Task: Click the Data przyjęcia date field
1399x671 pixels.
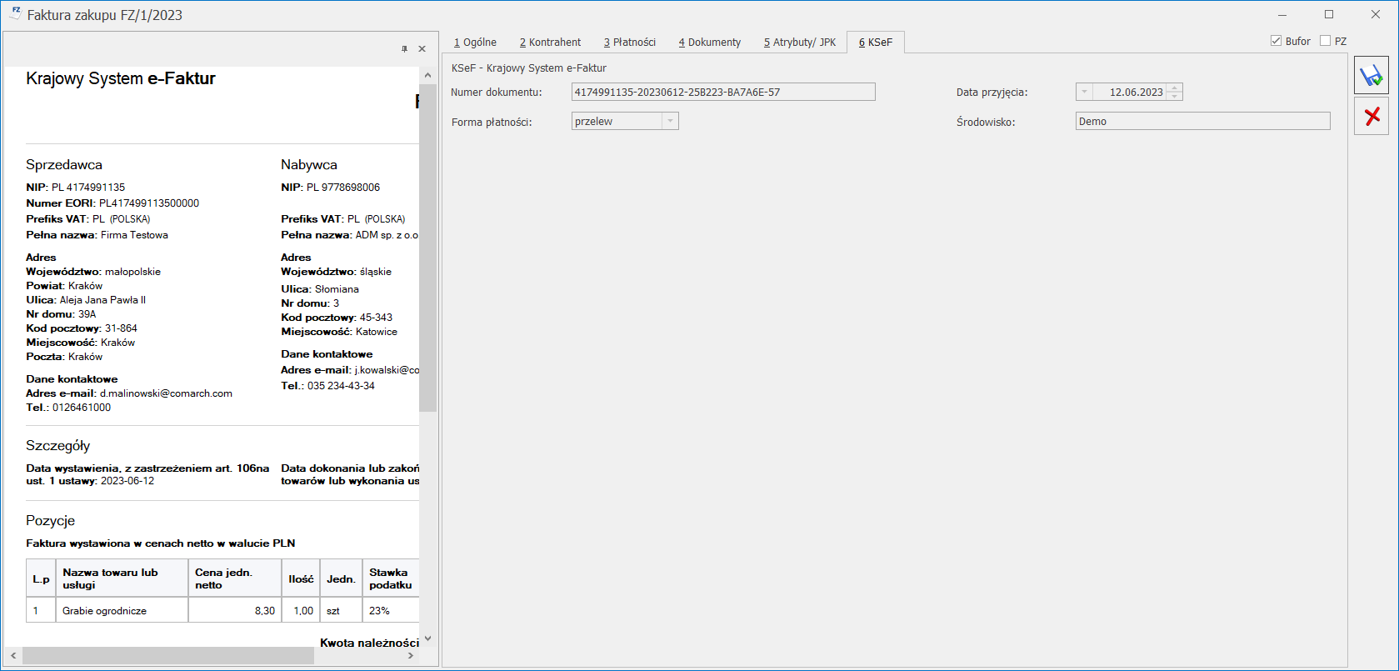Action: point(1129,93)
